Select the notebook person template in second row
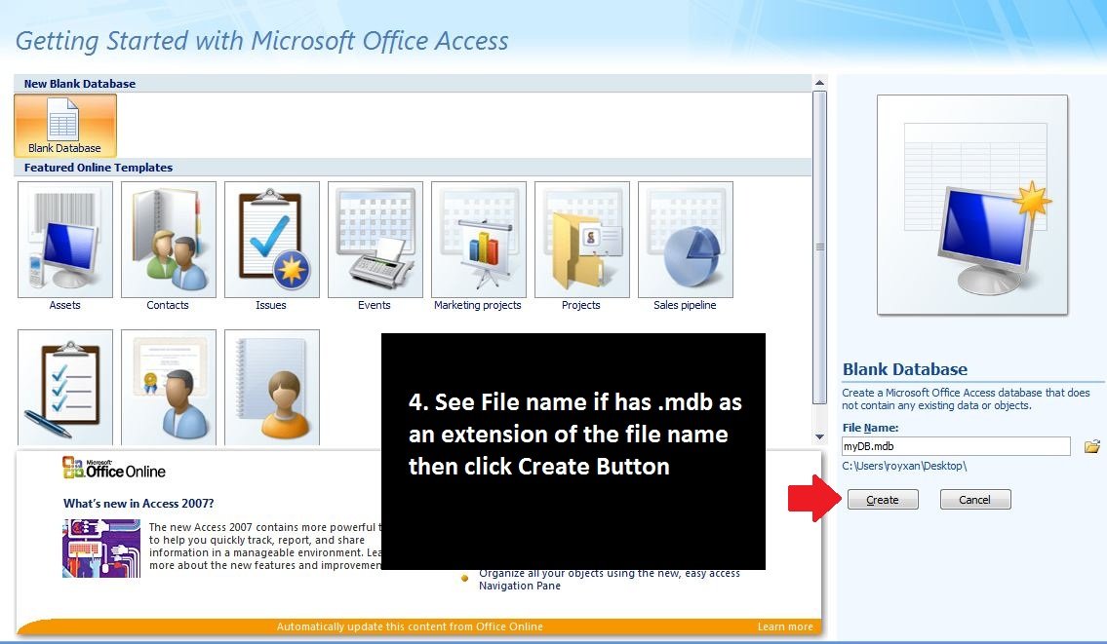This screenshot has width=1107, height=644. click(272, 387)
